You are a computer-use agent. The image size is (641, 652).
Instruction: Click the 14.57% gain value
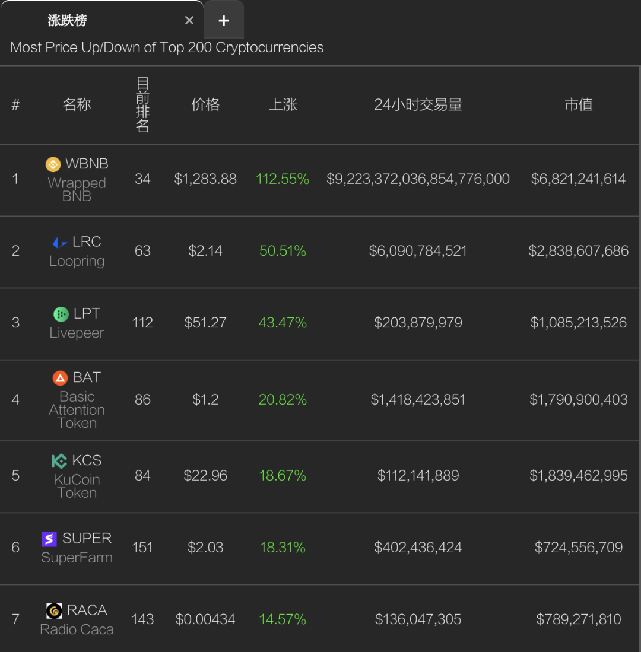[x=283, y=620]
